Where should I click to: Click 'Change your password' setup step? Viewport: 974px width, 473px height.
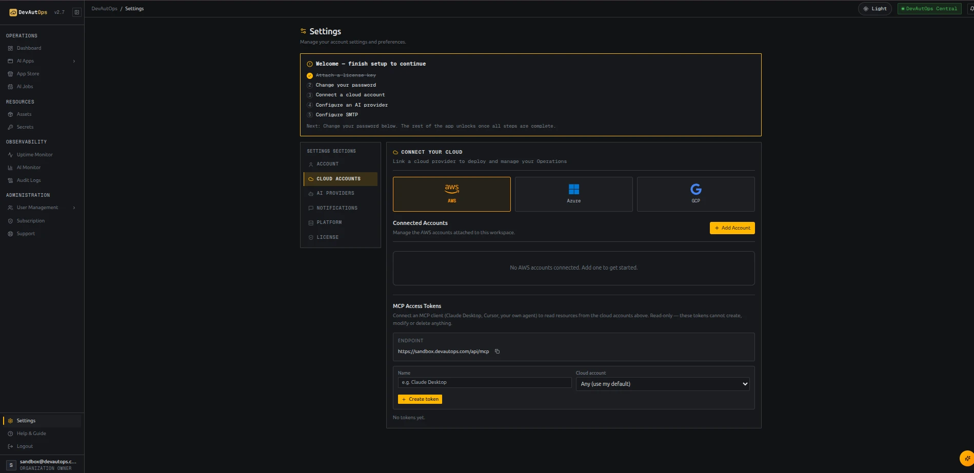pyautogui.click(x=346, y=85)
